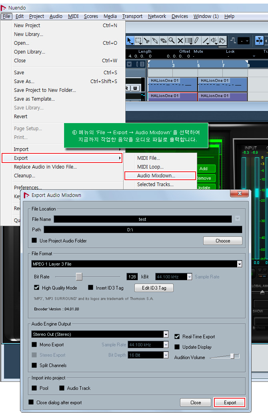This screenshot has width=268, height=413.
Task: Select the Time Warp tool
Action: click(188, 41)
